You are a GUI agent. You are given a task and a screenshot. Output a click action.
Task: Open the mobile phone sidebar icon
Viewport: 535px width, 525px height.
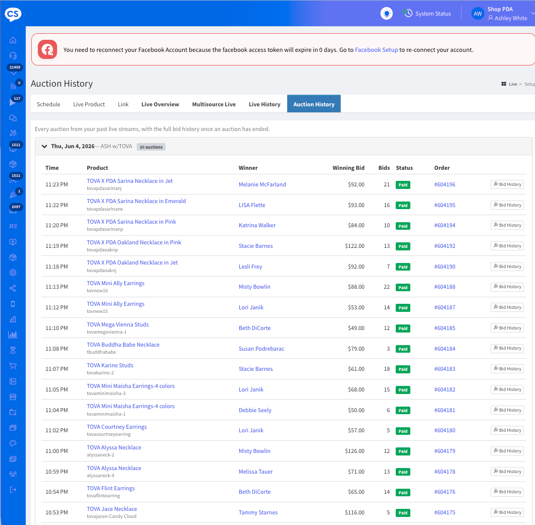coord(13,304)
